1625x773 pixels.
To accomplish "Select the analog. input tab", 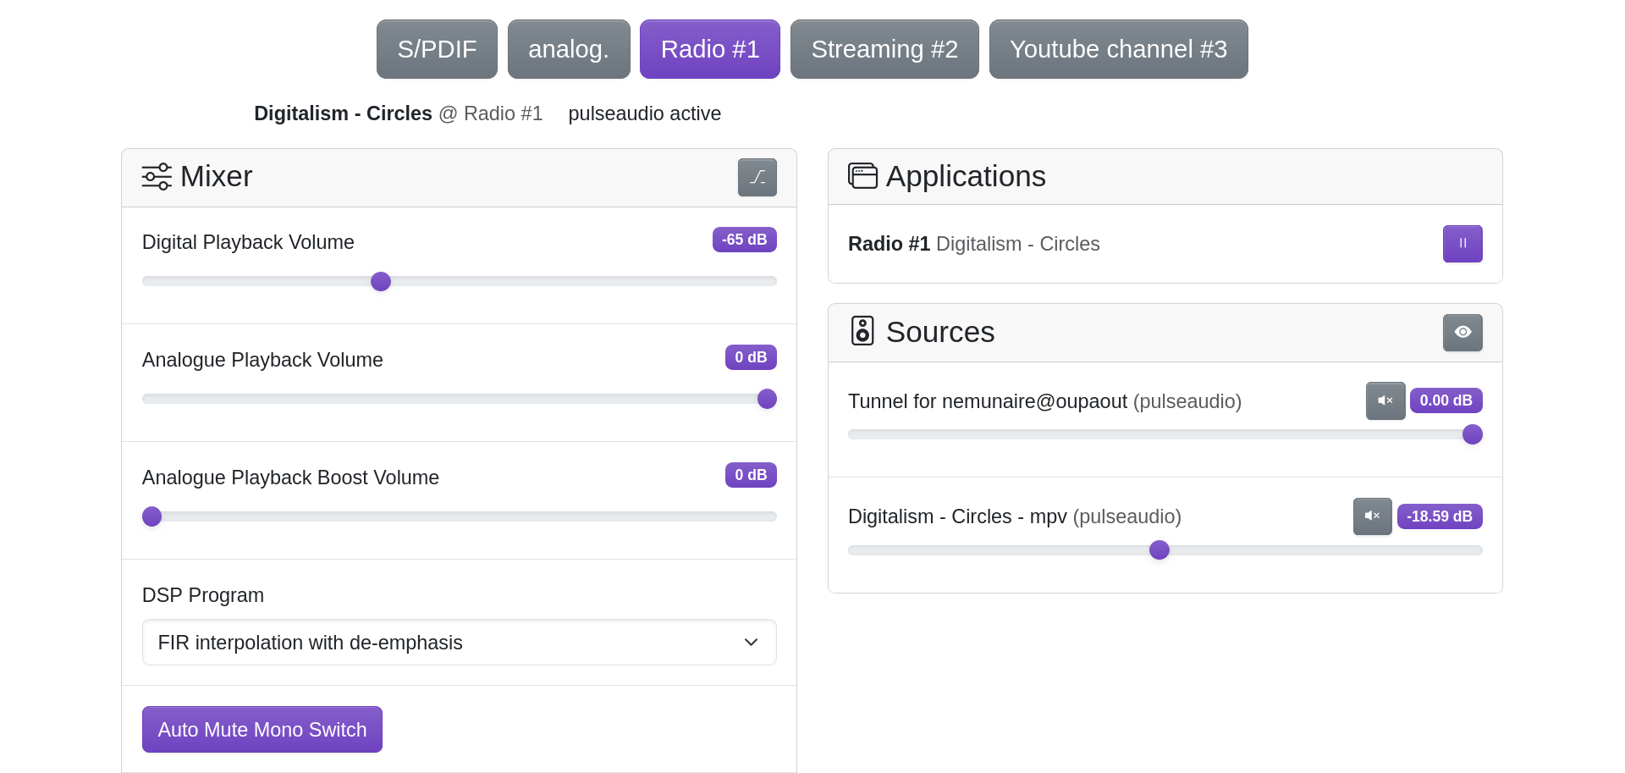I will tap(569, 49).
